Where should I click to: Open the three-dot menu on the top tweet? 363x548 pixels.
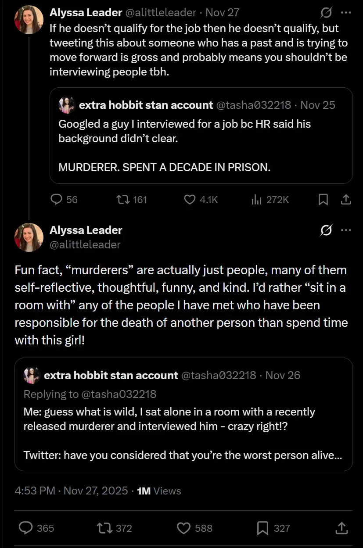coord(346,13)
